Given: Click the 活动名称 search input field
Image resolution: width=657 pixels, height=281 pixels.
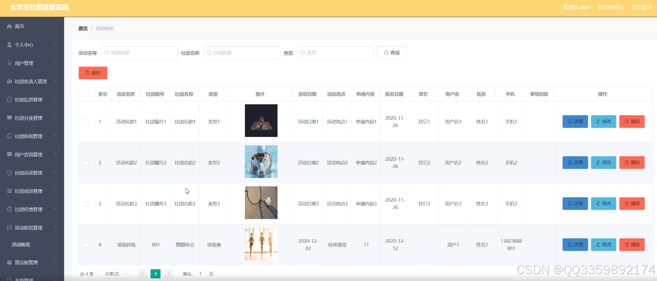Looking at the screenshot, I should coord(139,53).
